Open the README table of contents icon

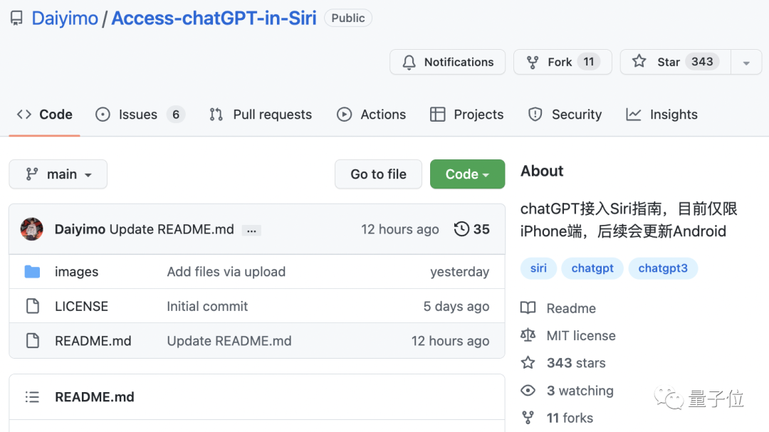tap(32, 397)
